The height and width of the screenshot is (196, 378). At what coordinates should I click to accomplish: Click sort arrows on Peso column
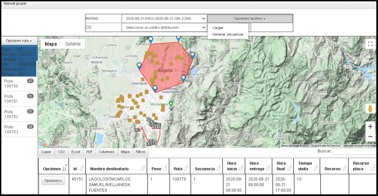(165, 169)
